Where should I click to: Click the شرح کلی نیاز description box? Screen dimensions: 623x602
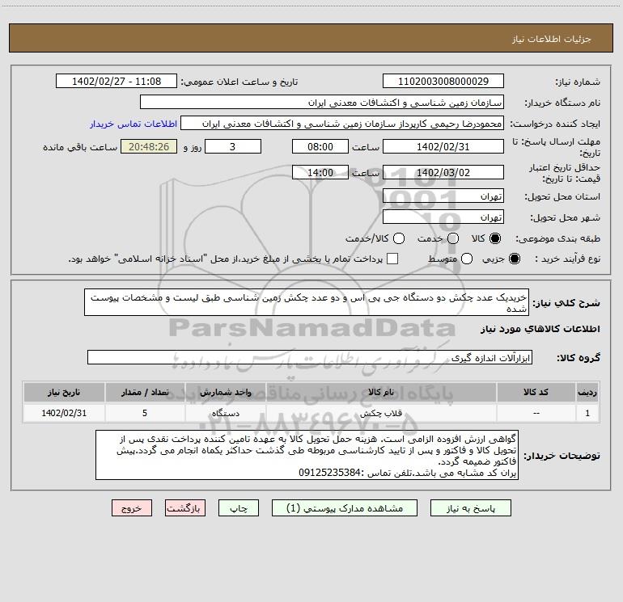[307, 302]
